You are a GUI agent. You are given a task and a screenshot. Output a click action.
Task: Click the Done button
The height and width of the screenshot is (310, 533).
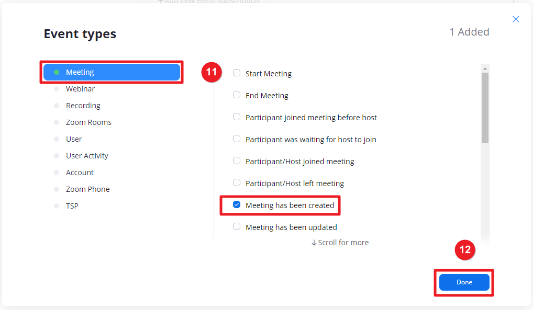point(464,282)
